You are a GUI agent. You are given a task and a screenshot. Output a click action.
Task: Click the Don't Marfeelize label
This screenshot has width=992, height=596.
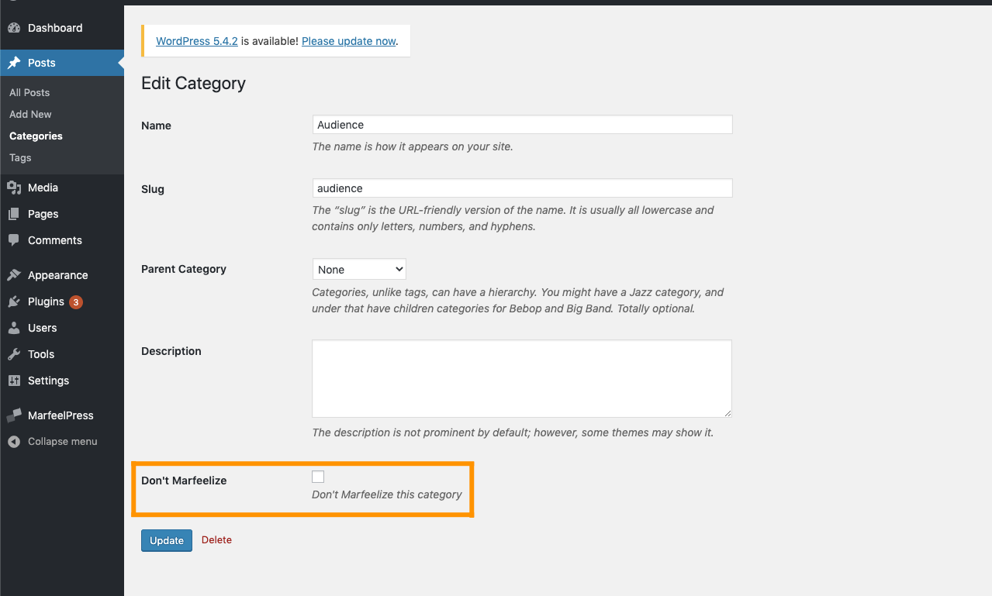point(184,481)
